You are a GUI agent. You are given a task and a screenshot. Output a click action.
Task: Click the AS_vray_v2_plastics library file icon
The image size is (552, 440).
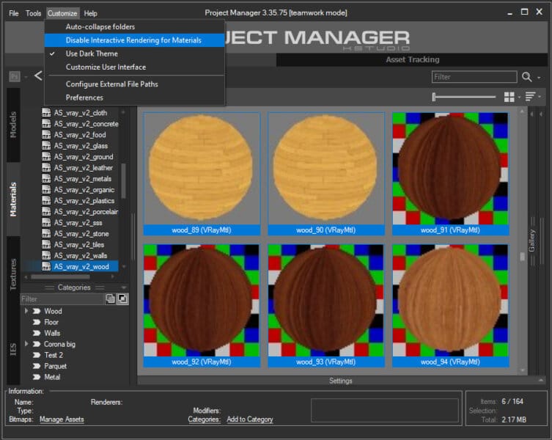click(x=46, y=200)
